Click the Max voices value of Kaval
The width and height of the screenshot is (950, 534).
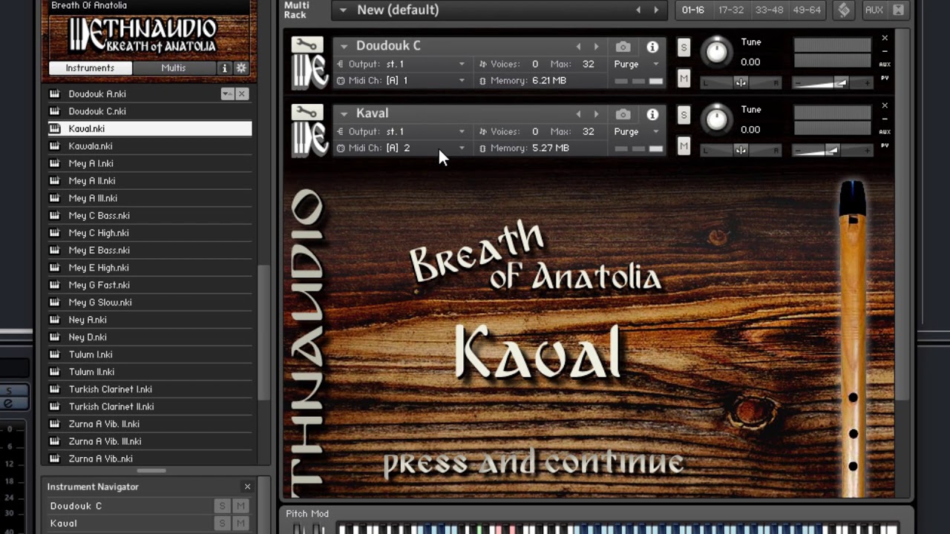588,131
